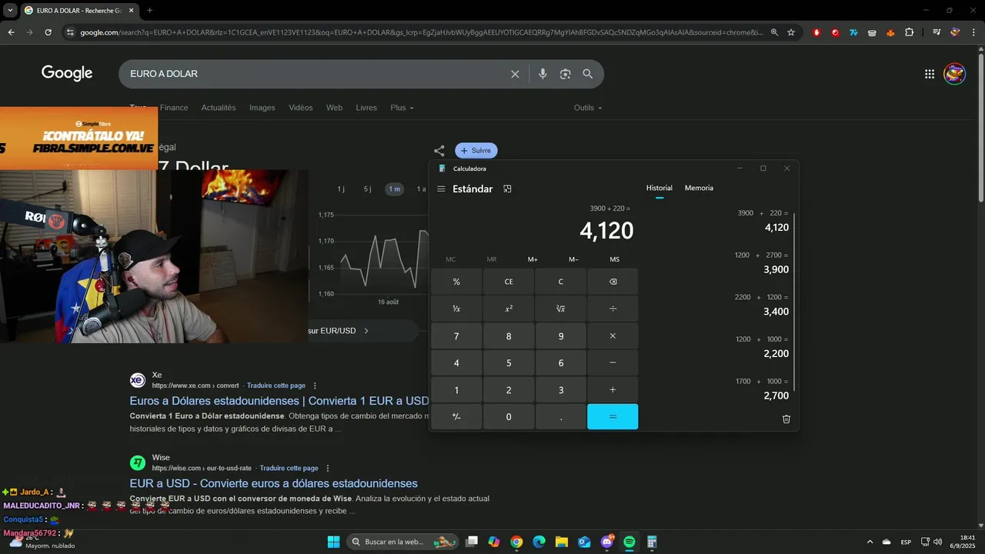Click the M− memory subtract button
The width and height of the screenshot is (985, 554).
click(x=573, y=259)
